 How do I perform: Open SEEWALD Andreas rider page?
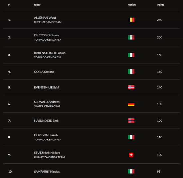47,102
